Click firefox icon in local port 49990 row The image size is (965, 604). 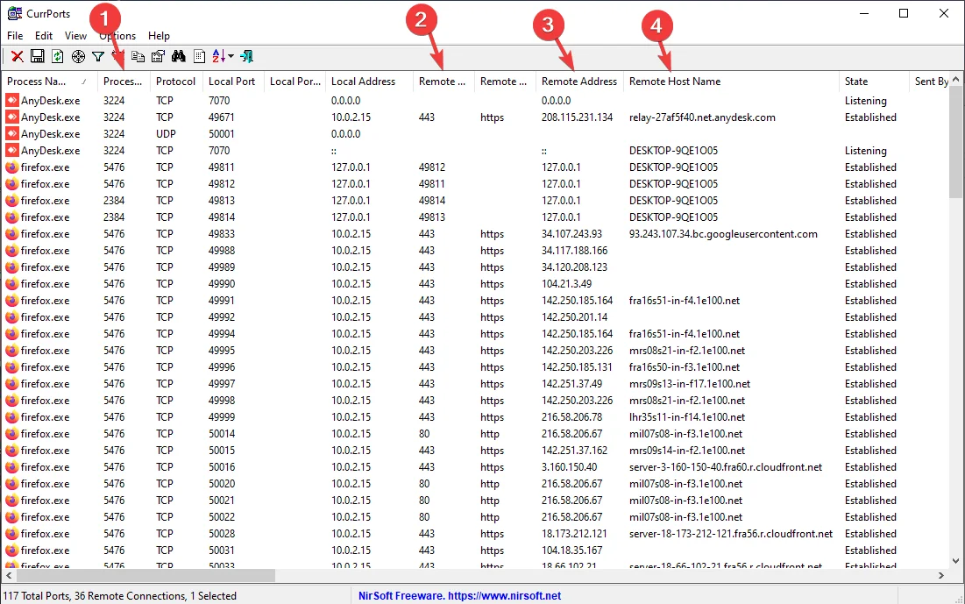[11, 284]
